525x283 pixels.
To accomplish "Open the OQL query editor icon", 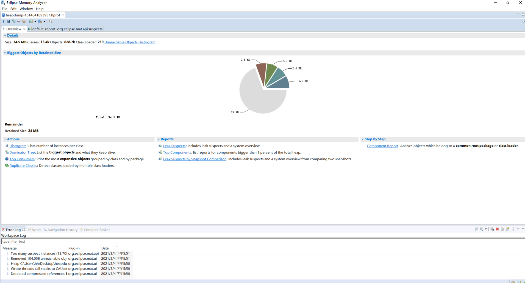I will (19, 21).
